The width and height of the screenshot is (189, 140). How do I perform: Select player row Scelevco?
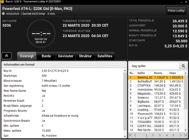point(156,98)
